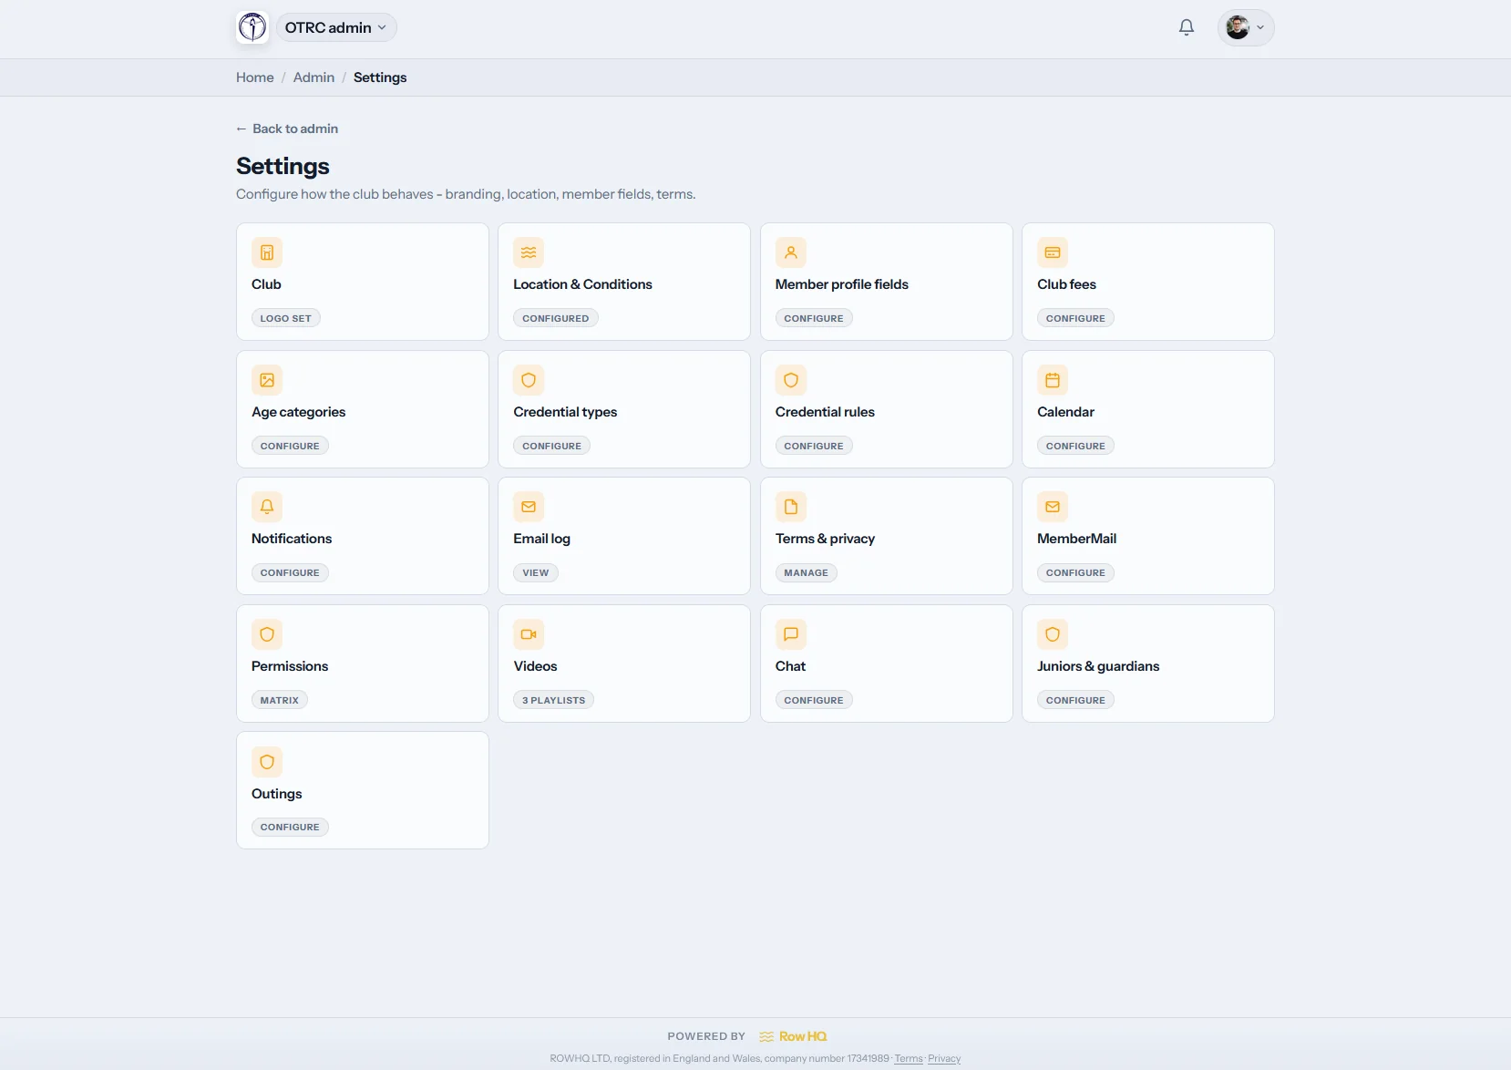Click CONFIGURE on Notifications card
This screenshot has width=1511, height=1070.
click(290, 572)
